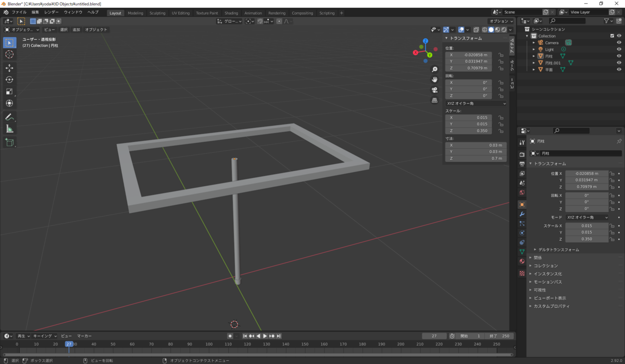Open the グロー transform orientation dropdown
Screen dimensions: 625x364
coord(230,21)
